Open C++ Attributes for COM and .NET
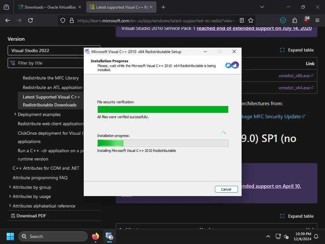Viewport: 325px width, 244px height. tap(46, 168)
